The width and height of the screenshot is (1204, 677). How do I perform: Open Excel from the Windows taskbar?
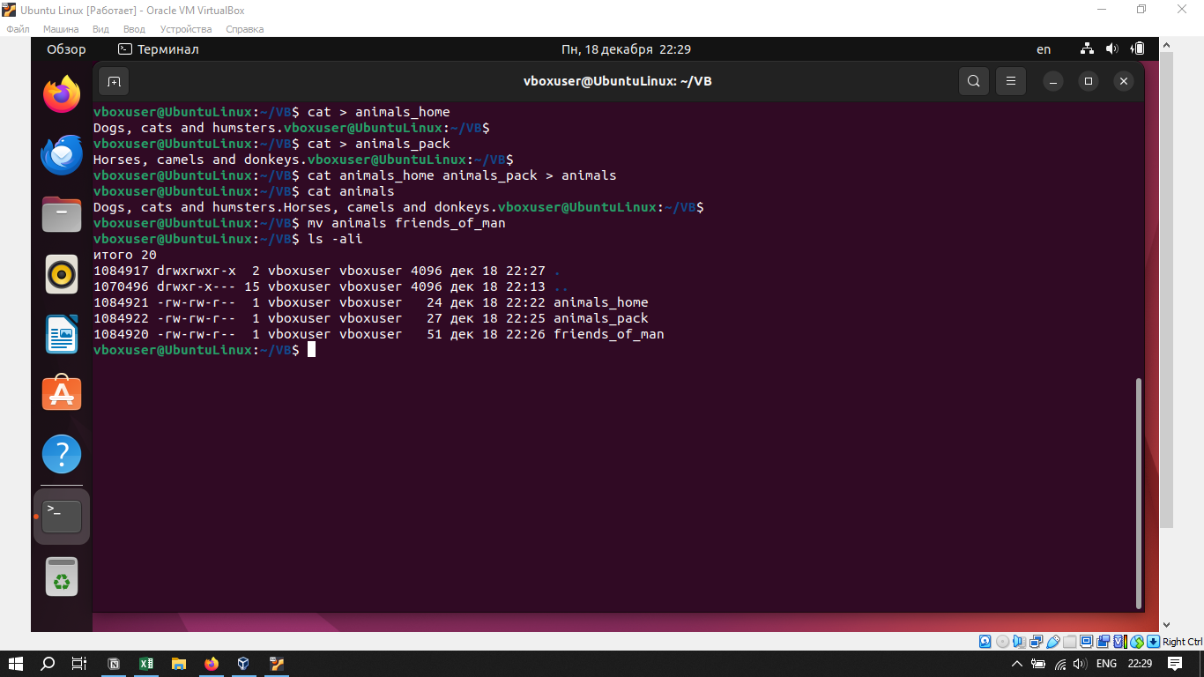(146, 664)
